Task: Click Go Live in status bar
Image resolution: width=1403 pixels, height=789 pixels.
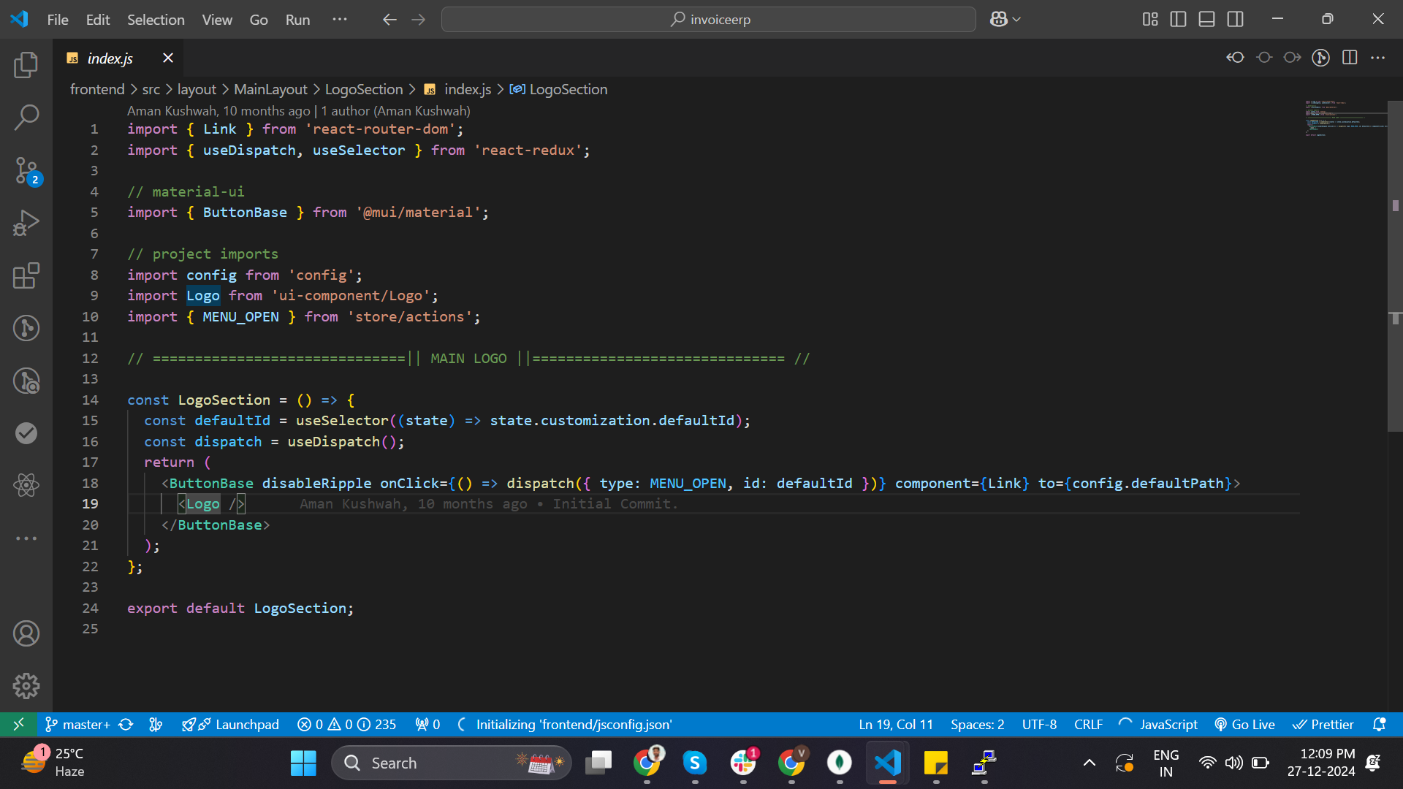Action: coord(1244,724)
